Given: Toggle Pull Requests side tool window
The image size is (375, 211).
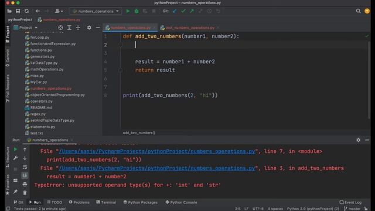Looking at the screenshot, I should click(8, 89).
